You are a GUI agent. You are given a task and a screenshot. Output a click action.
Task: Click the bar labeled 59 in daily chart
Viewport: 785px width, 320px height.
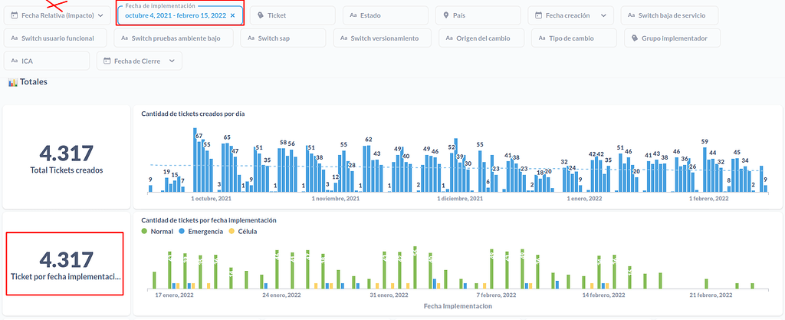(705, 170)
